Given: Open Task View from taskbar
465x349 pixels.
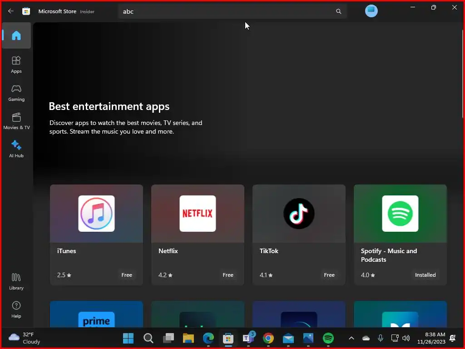Looking at the screenshot, I should [168, 338].
